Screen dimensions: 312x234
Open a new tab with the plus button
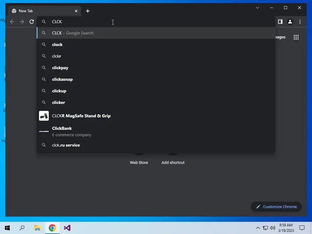click(x=88, y=11)
